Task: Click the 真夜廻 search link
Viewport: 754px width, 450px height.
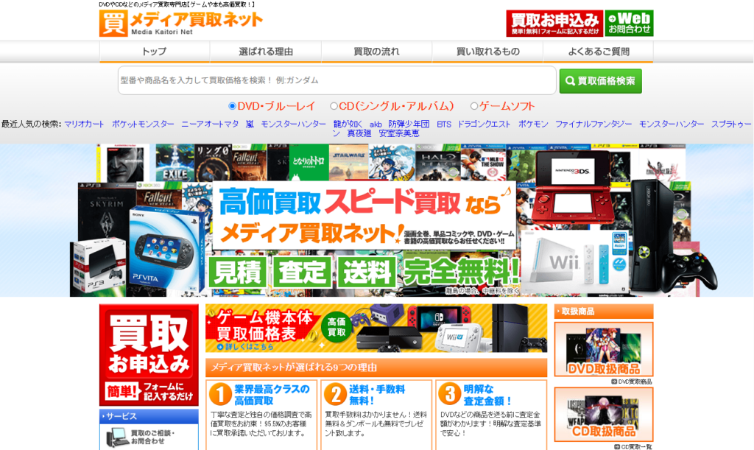Action: (359, 133)
